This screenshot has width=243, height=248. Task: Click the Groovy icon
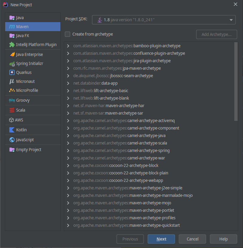[12, 100]
